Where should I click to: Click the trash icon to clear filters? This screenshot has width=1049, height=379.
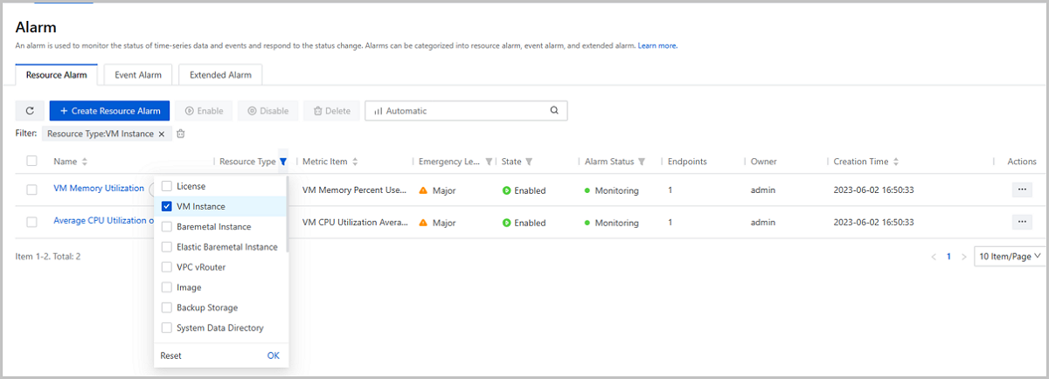click(x=181, y=134)
